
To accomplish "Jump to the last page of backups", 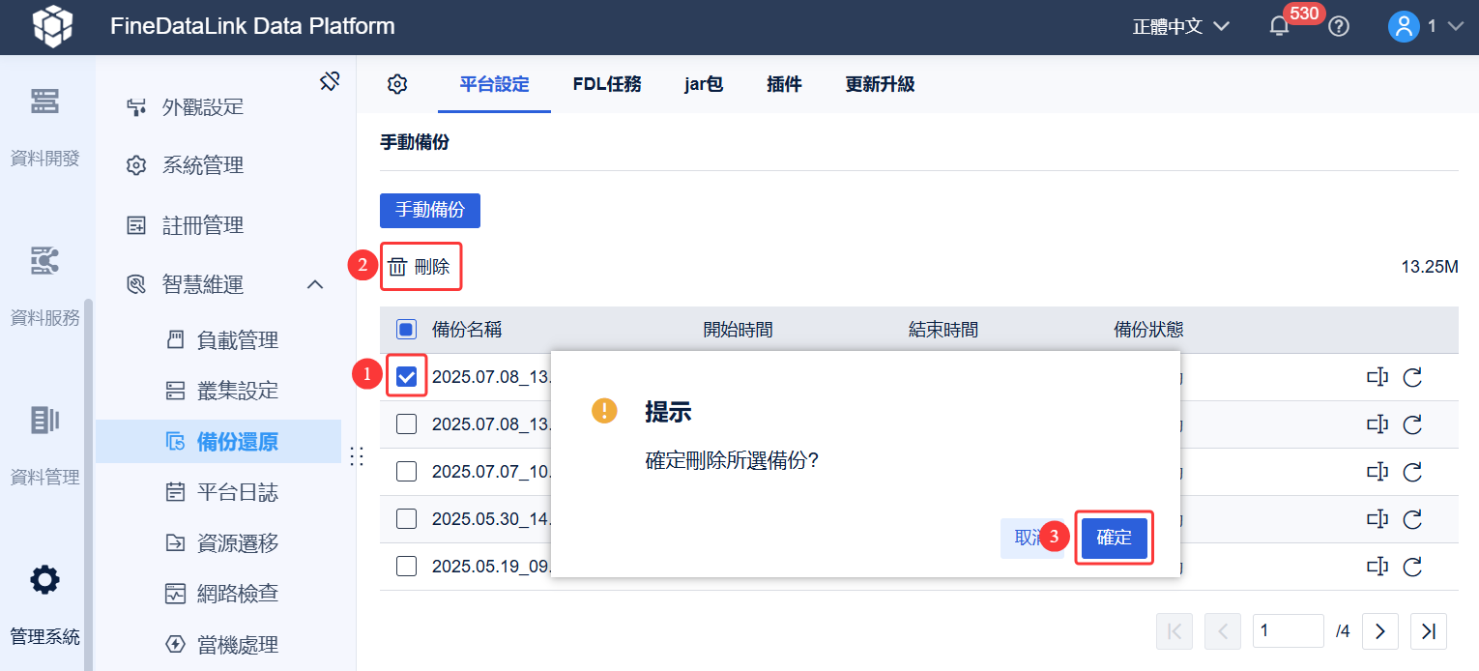I will [1429, 631].
